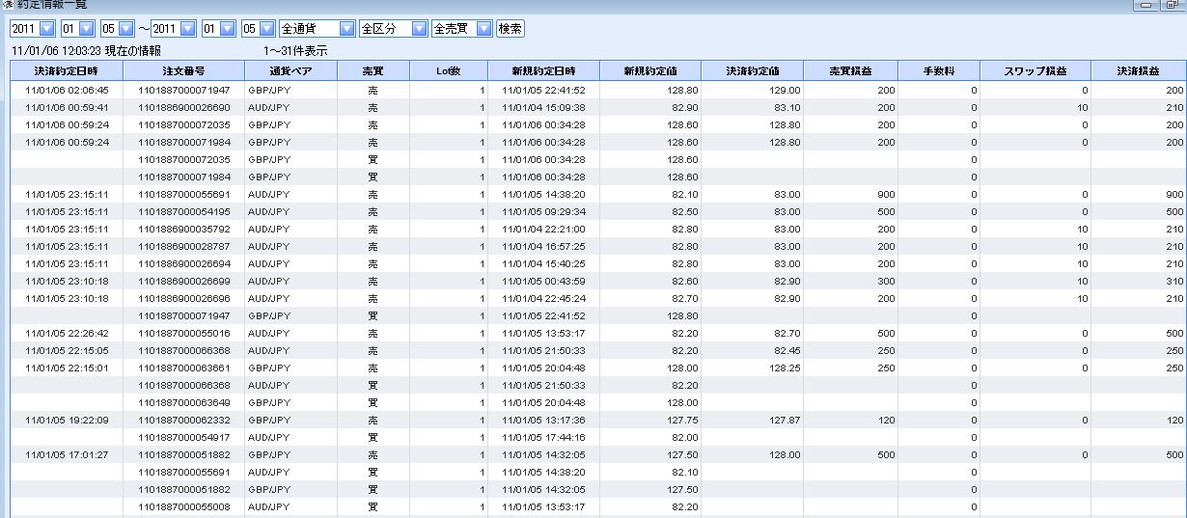Open the start year 2011 dropdown
The height and width of the screenshot is (518, 1187).
34,29
